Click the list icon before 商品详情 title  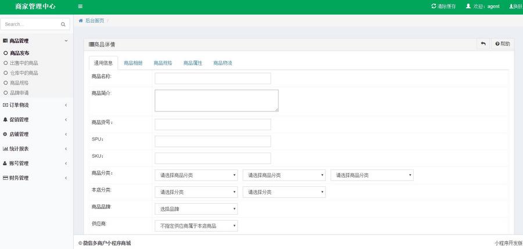[91, 44]
